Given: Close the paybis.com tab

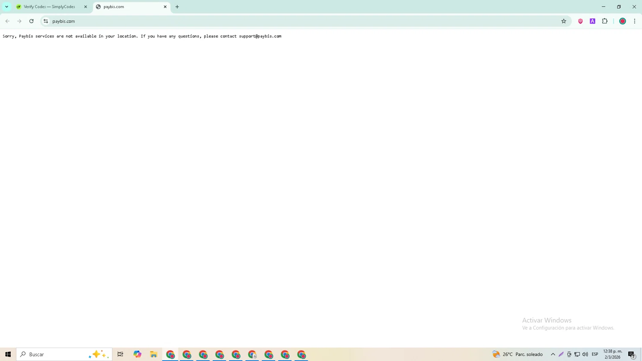Looking at the screenshot, I should [165, 7].
